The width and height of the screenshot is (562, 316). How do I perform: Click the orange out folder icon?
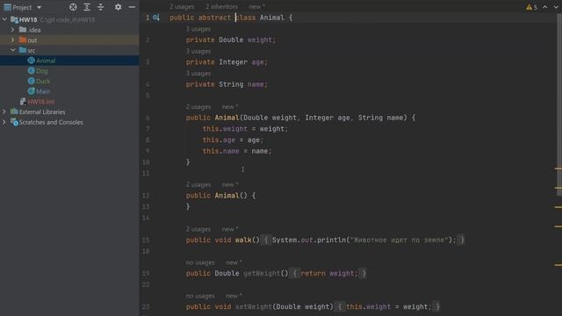coord(23,39)
